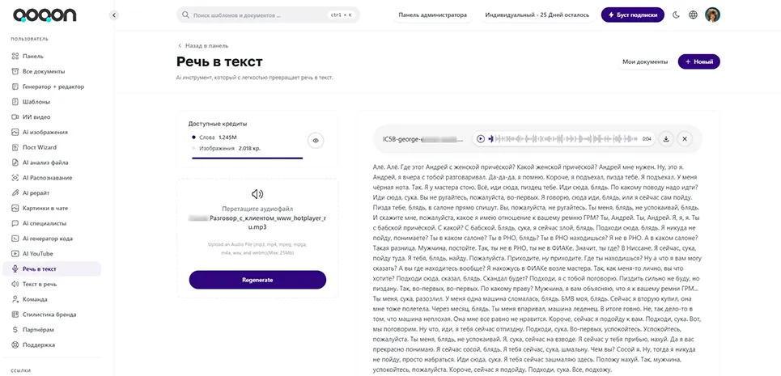Open AI изображения in sidebar
This screenshot has height=376, width=781.
point(45,132)
